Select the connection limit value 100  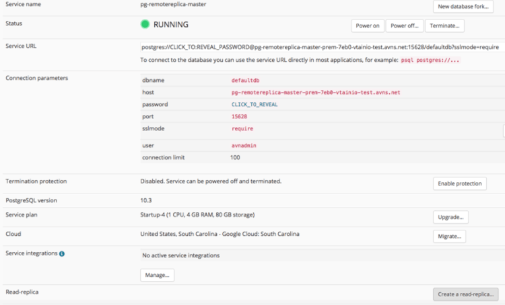pyautogui.click(x=235, y=157)
